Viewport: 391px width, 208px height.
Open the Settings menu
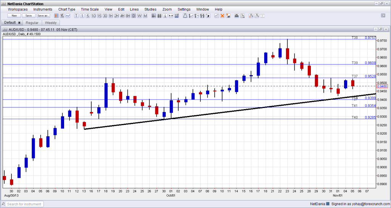coord(184,9)
